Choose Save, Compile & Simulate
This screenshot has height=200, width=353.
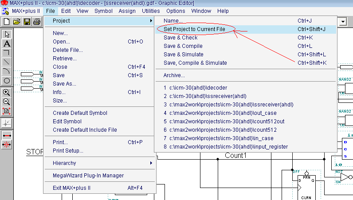[x=246, y=63]
